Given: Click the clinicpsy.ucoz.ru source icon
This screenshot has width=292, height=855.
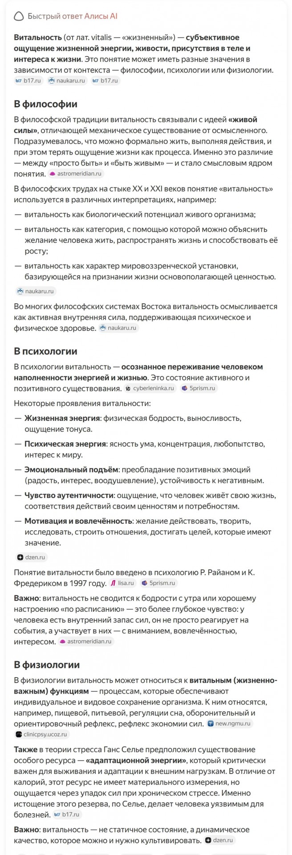Looking at the screenshot, I should coord(19,734).
